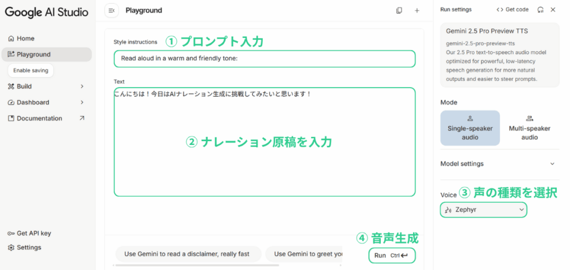Click the voice waveform icon beside Zephyr
Screen dimensions: 570x270
coord(448,210)
